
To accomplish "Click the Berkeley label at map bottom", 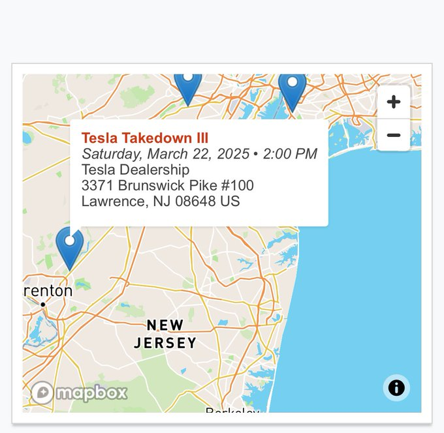I will 232,410.
